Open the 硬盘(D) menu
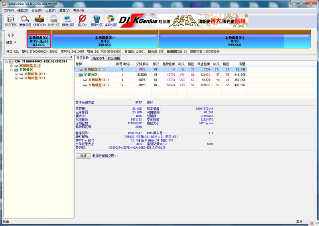The width and height of the screenshot is (319, 226). coord(23,10)
